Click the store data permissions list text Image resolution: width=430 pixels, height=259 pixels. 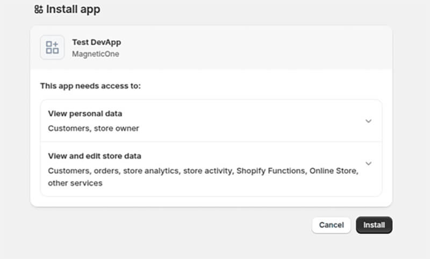pyautogui.click(x=203, y=177)
